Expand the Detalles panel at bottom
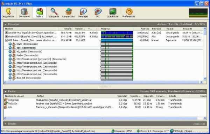Viewport: 210px width, 134px height. click(x=6, y=124)
